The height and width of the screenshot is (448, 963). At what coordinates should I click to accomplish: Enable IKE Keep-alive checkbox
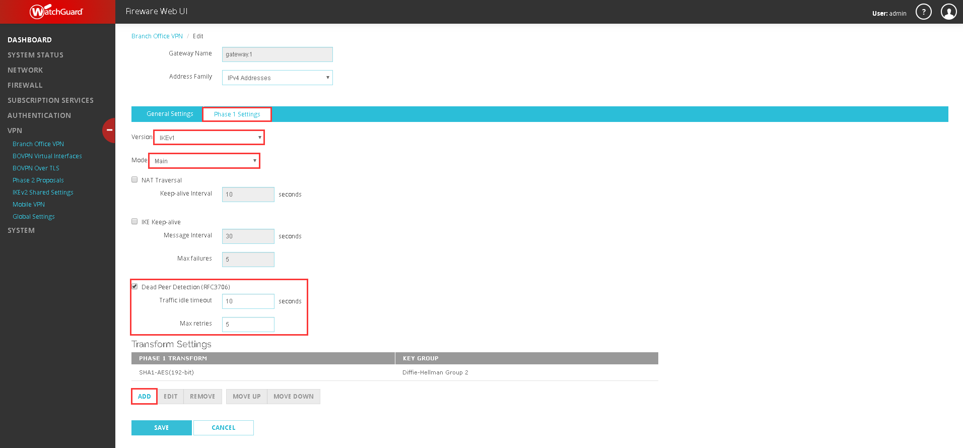(x=134, y=221)
